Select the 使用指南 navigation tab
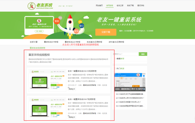The width and height of the screenshot is (195, 123). [x=110, y=5]
